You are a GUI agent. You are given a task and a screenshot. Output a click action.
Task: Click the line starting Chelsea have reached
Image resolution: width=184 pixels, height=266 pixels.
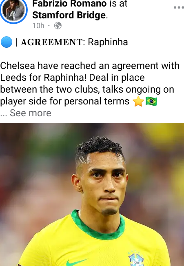click(x=90, y=66)
